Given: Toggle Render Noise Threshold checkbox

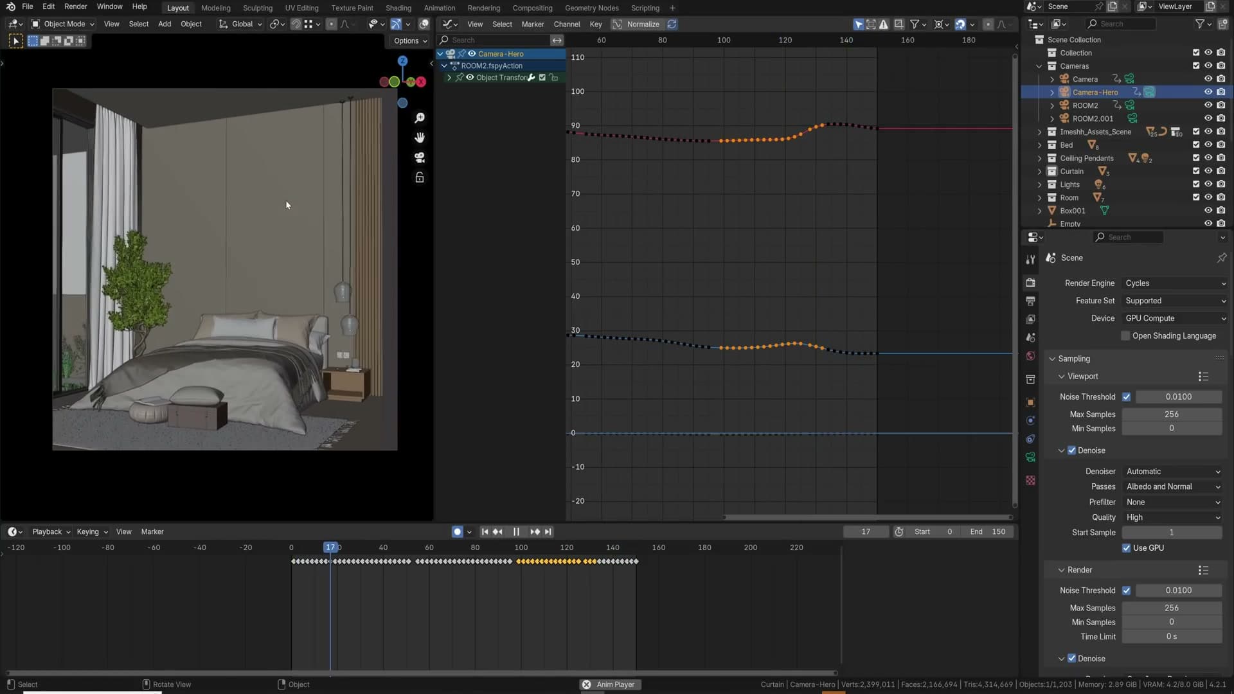Looking at the screenshot, I should 1126,591.
